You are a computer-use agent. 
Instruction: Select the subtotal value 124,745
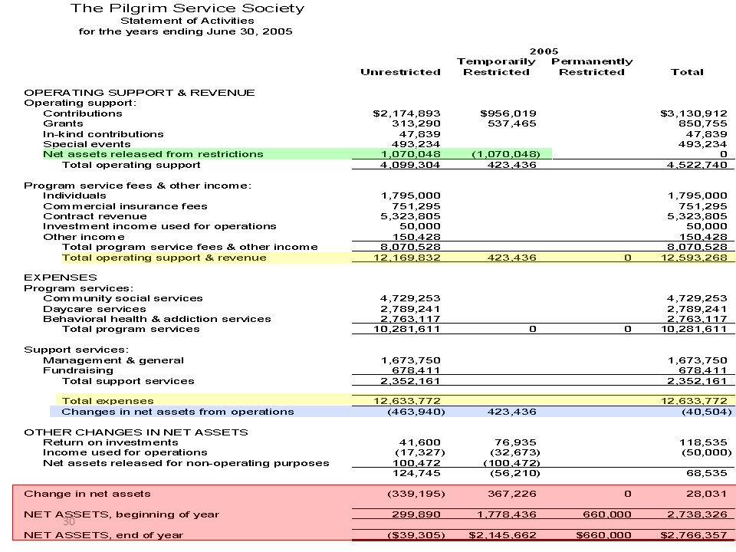coord(416,473)
